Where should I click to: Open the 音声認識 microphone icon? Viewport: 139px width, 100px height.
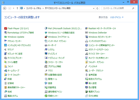click(x=86, y=75)
